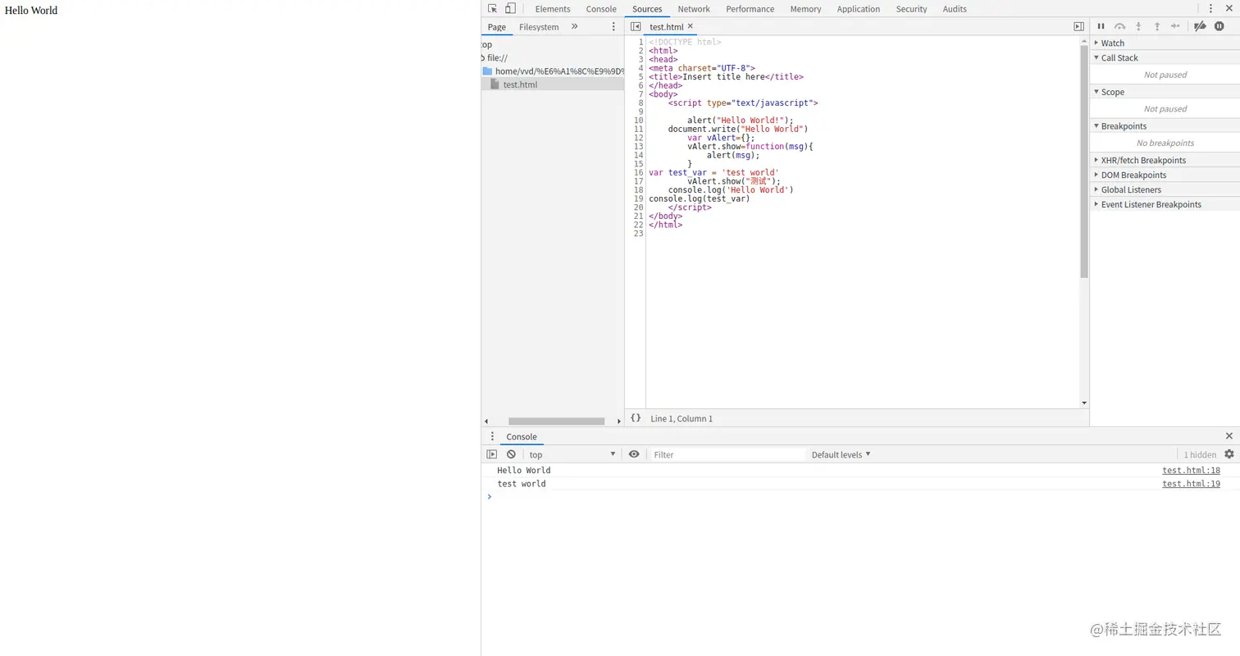Create a live expression with eye icon

point(634,454)
